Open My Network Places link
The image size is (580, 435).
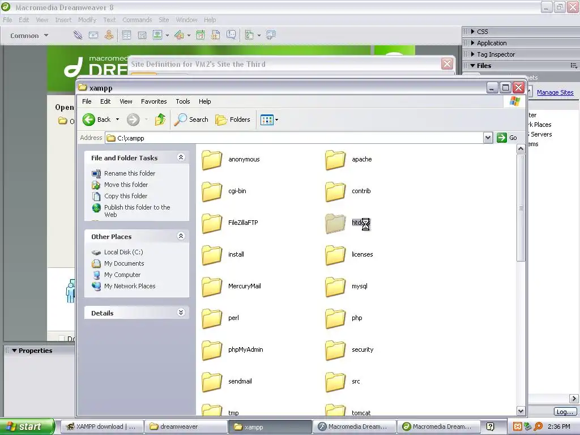130,286
